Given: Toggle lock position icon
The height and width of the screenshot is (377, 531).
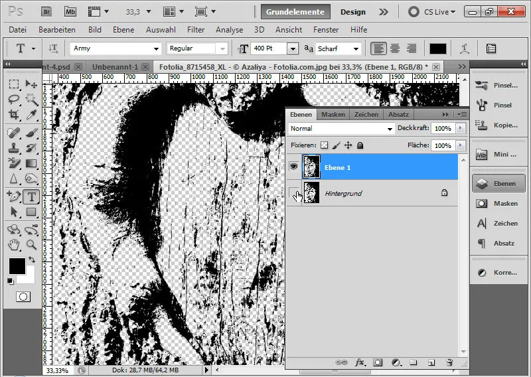Looking at the screenshot, I should point(348,145).
